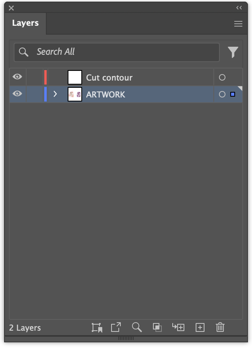Image resolution: width=252 pixels, height=348 pixels.
Task: Click the Search All input field
Action: pyautogui.click(x=121, y=52)
